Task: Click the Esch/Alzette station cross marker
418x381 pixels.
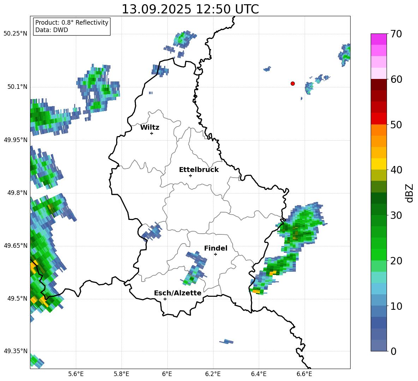Action: (165, 299)
